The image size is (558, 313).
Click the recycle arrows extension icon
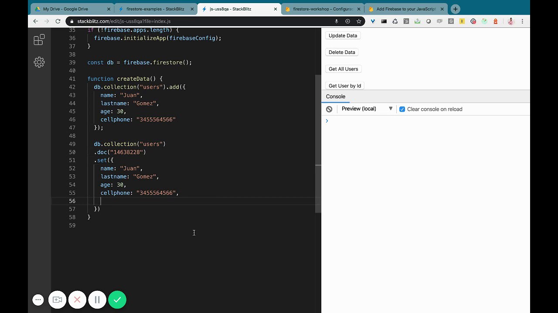pyautogui.click(x=395, y=21)
